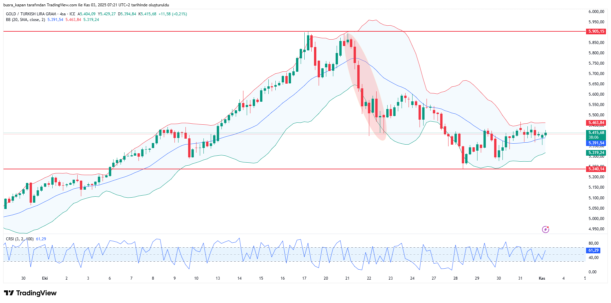The image size is (611, 303).
Task: Click the 5.463,84 upper band price label
Action: pyautogui.click(x=596, y=123)
